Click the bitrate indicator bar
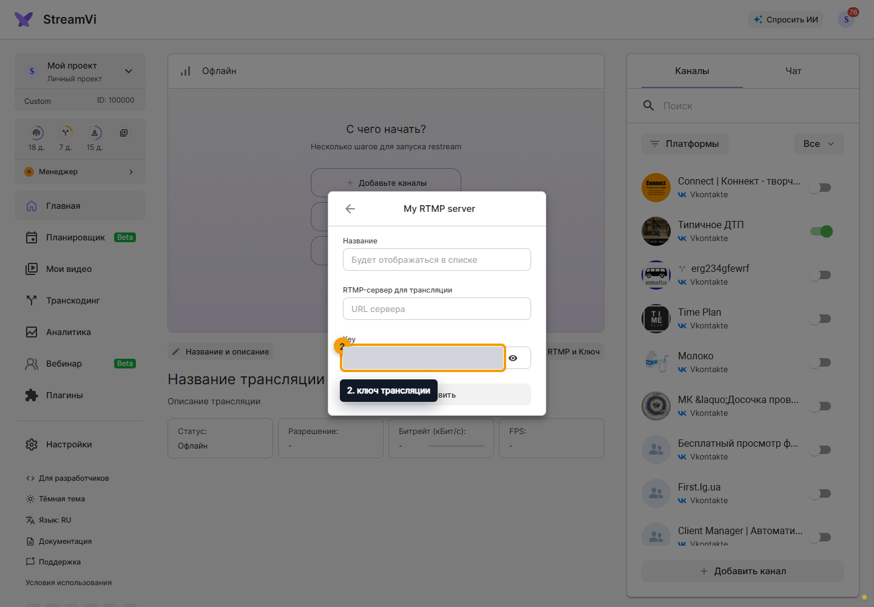 click(456, 446)
